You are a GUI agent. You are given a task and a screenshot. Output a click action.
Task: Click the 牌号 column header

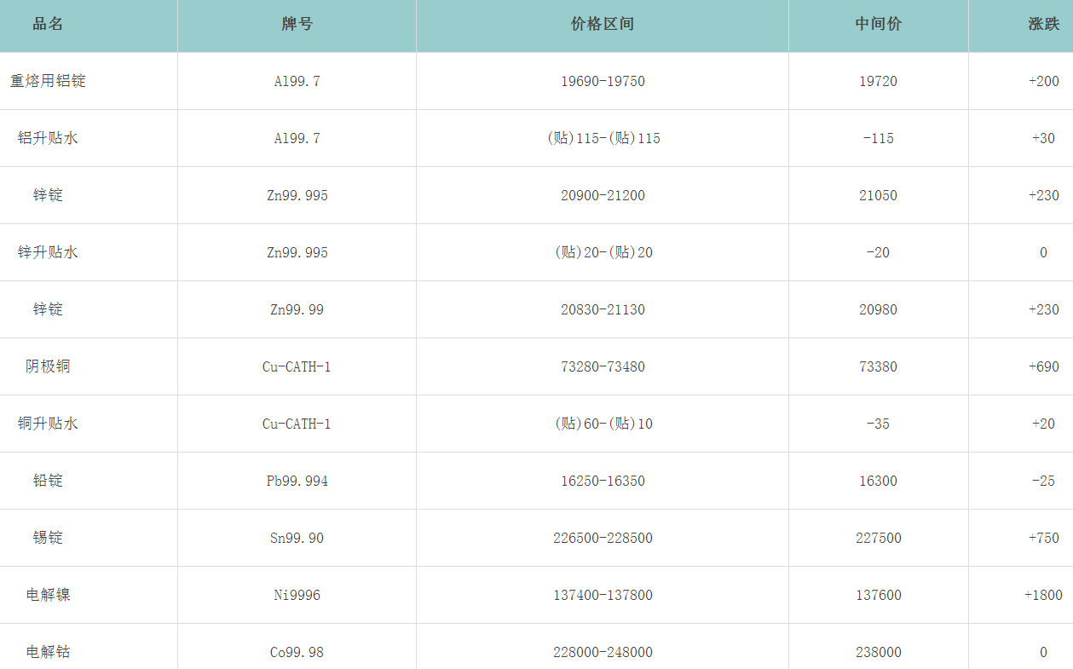(297, 24)
